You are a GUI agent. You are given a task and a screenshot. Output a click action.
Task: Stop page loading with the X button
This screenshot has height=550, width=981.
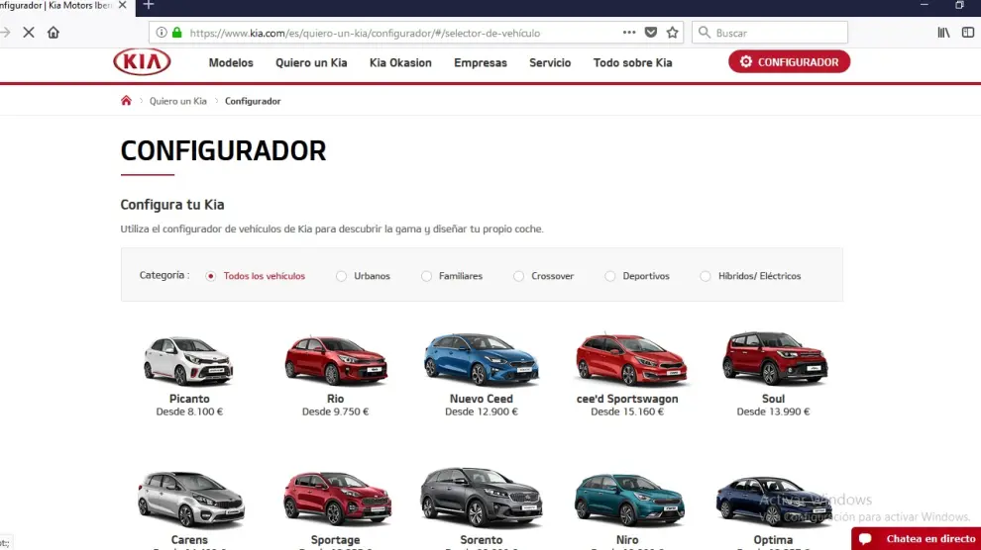click(28, 33)
